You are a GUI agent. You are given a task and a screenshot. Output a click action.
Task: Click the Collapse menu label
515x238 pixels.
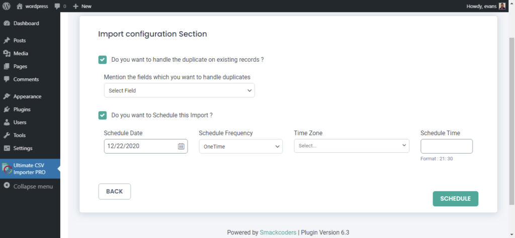coord(33,186)
